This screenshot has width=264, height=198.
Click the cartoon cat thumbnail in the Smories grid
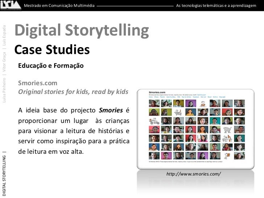point(178,112)
